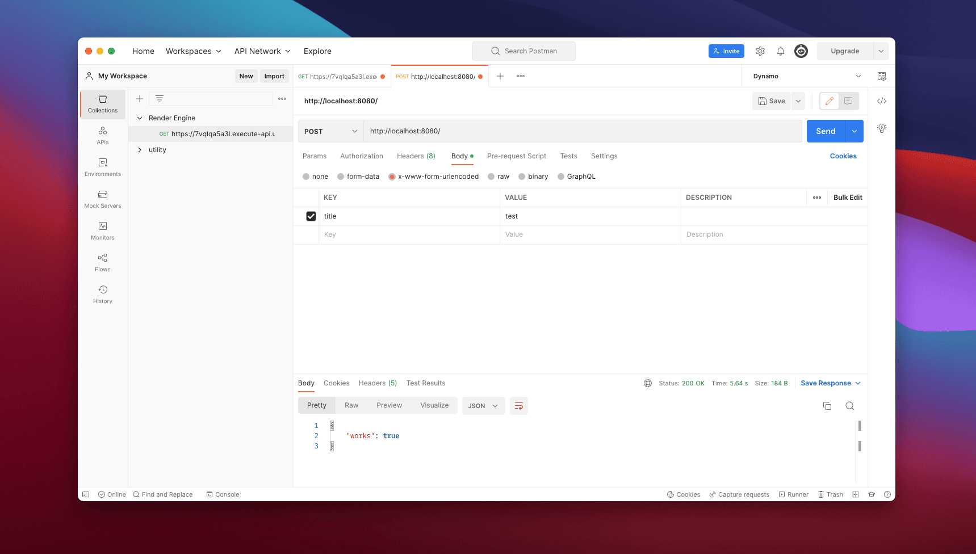This screenshot has width=976, height=554.
Task: Click the Import button
Action: tap(274, 76)
